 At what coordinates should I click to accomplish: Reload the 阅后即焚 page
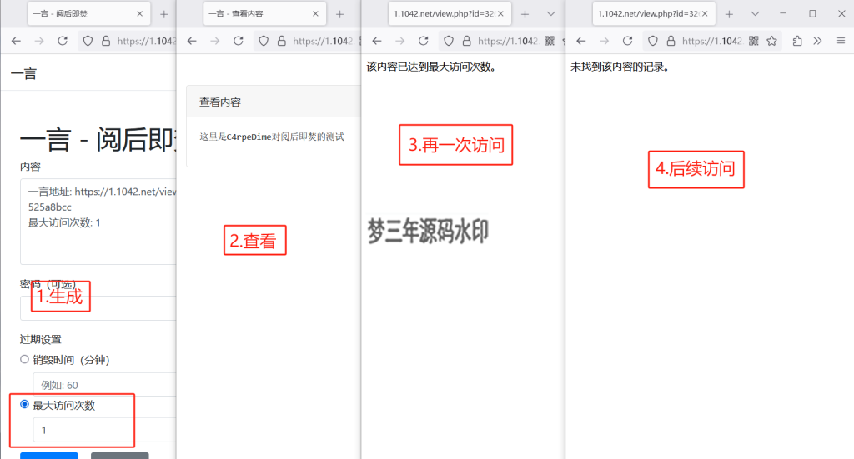[63, 41]
